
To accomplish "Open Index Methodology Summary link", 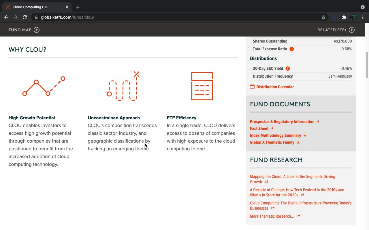I will 275,135.
